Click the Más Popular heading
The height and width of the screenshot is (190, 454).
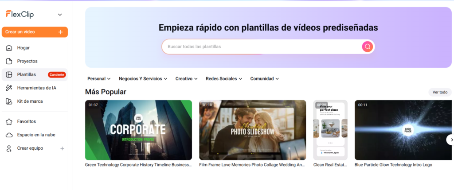(x=106, y=92)
